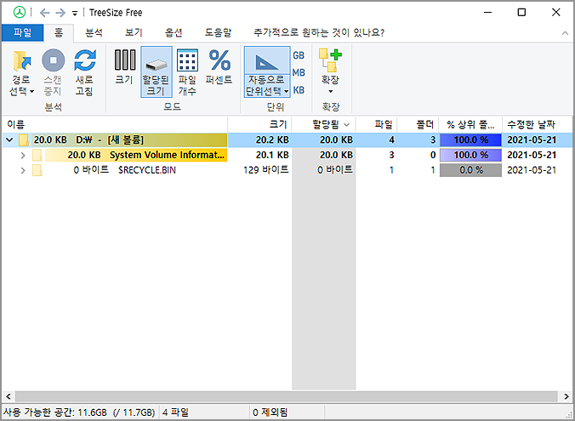Click the horizontal scrollbar thumb
Image resolution: width=575 pixels, height=421 pixels.
[x=287, y=396]
